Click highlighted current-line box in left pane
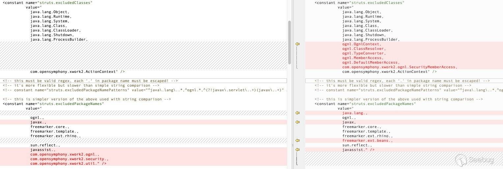503x169 pixels. 143,81
